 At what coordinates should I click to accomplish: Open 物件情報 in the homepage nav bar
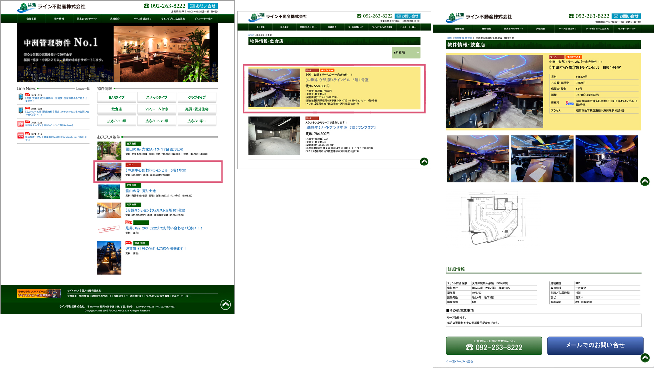tap(59, 19)
